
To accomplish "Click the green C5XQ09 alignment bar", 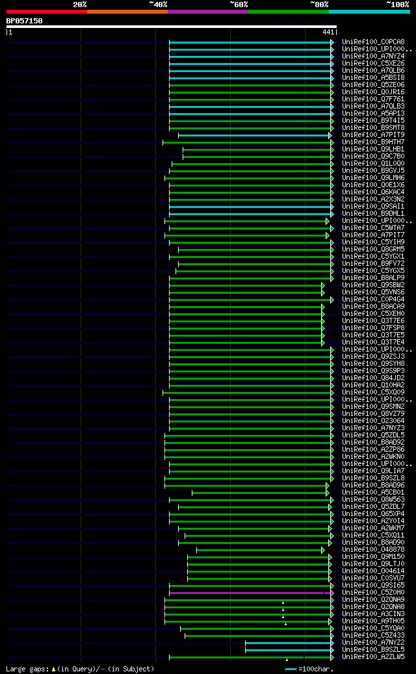I will [246, 393].
